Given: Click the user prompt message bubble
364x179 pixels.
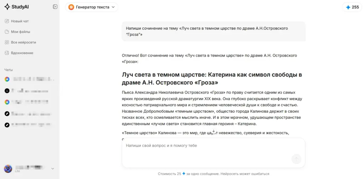Looking at the screenshot, I should click(213, 31).
